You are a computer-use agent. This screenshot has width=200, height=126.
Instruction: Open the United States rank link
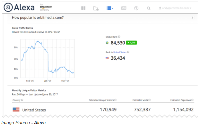120,52
